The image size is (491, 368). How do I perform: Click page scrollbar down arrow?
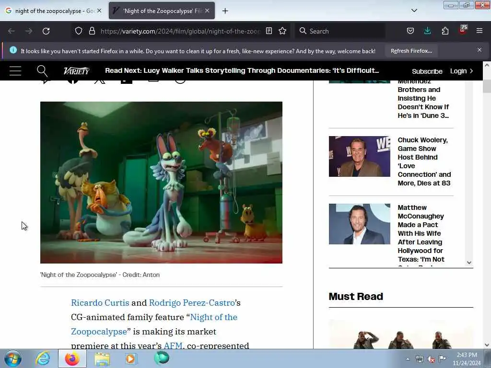(487, 345)
